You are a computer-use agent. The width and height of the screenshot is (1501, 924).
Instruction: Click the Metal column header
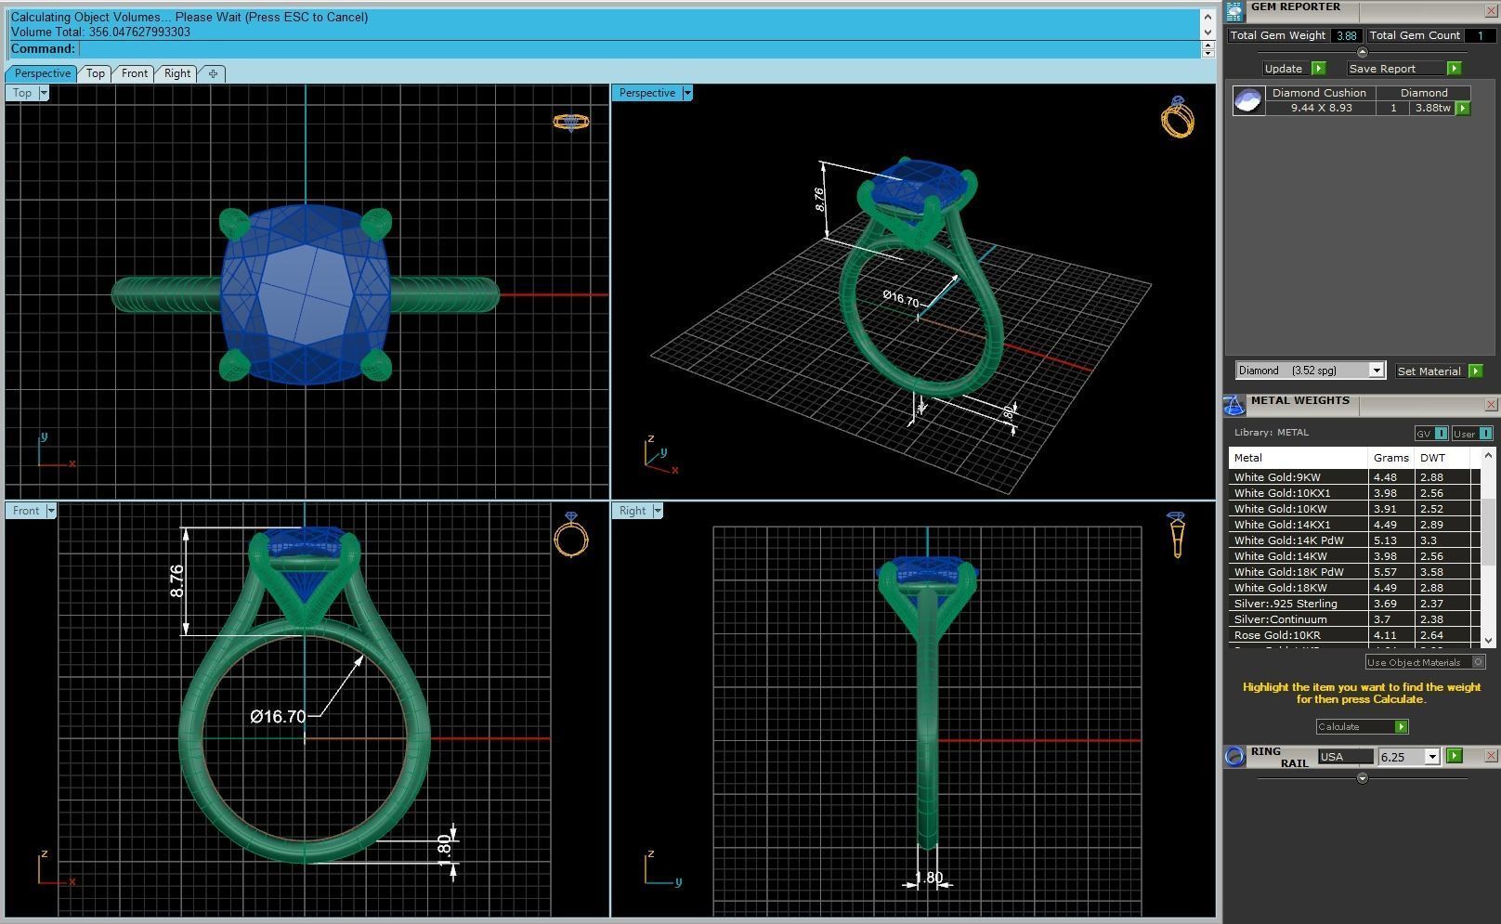(1298, 458)
